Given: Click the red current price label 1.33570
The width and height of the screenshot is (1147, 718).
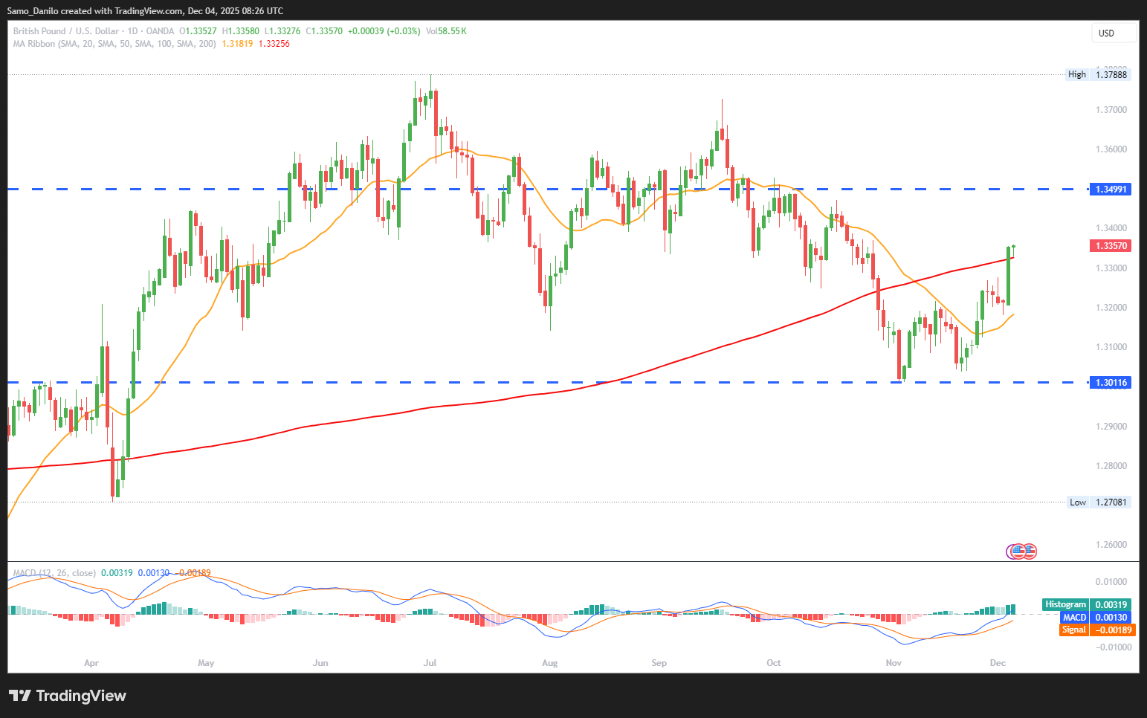Looking at the screenshot, I should (1111, 246).
